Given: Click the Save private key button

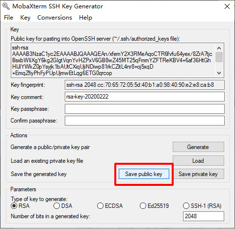Looking at the screenshot, I should pos(198,174).
